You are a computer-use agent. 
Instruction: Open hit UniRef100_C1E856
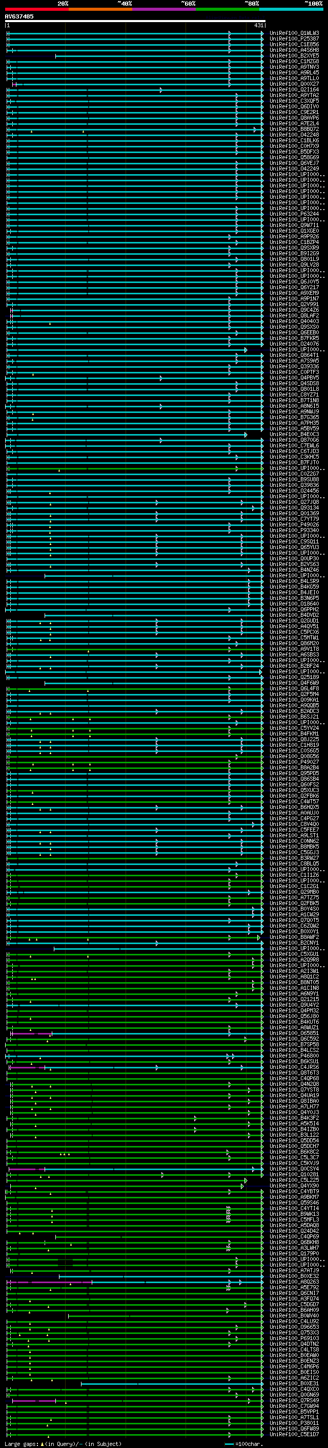tap(294, 44)
